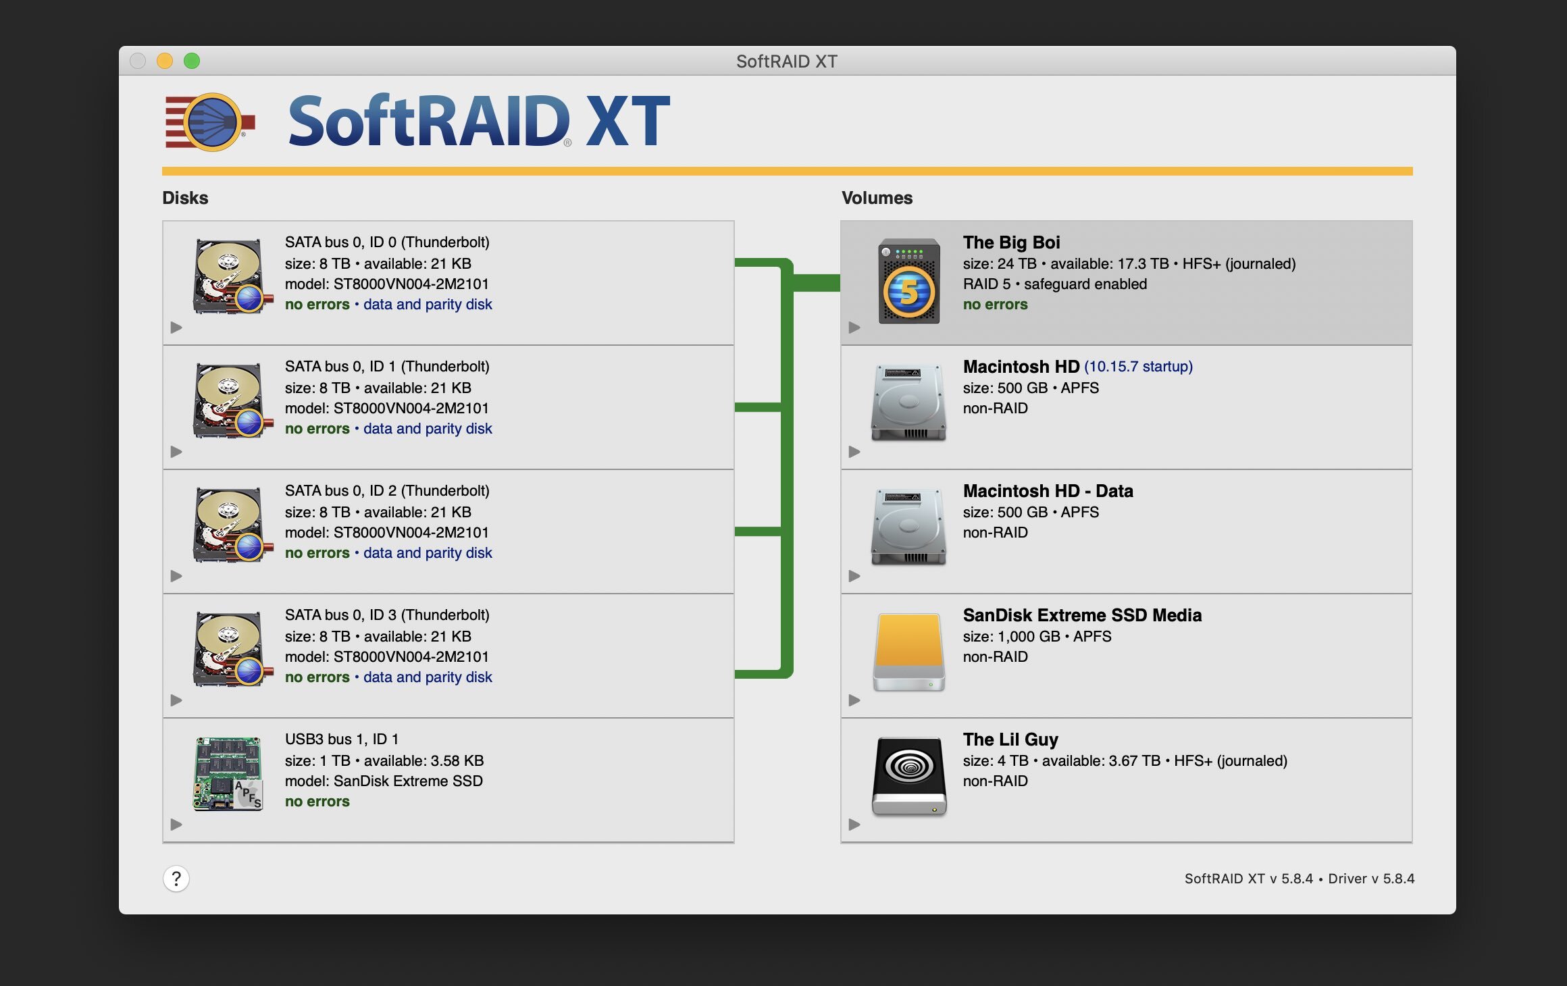This screenshot has width=1567, height=986.
Task: Click 'SATA bus 0, ID 3 (Thunderbolt)' text
Action: click(x=387, y=615)
